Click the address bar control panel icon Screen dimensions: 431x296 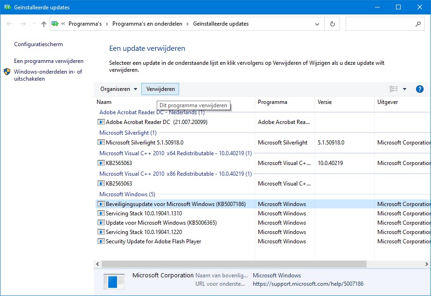(x=55, y=24)
